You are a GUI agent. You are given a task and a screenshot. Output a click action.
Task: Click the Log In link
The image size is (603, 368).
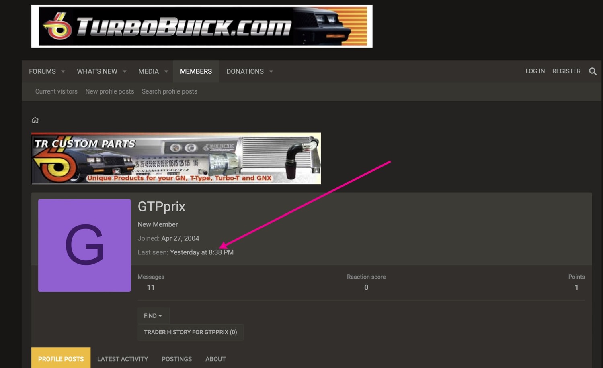(x=535, y=71)
